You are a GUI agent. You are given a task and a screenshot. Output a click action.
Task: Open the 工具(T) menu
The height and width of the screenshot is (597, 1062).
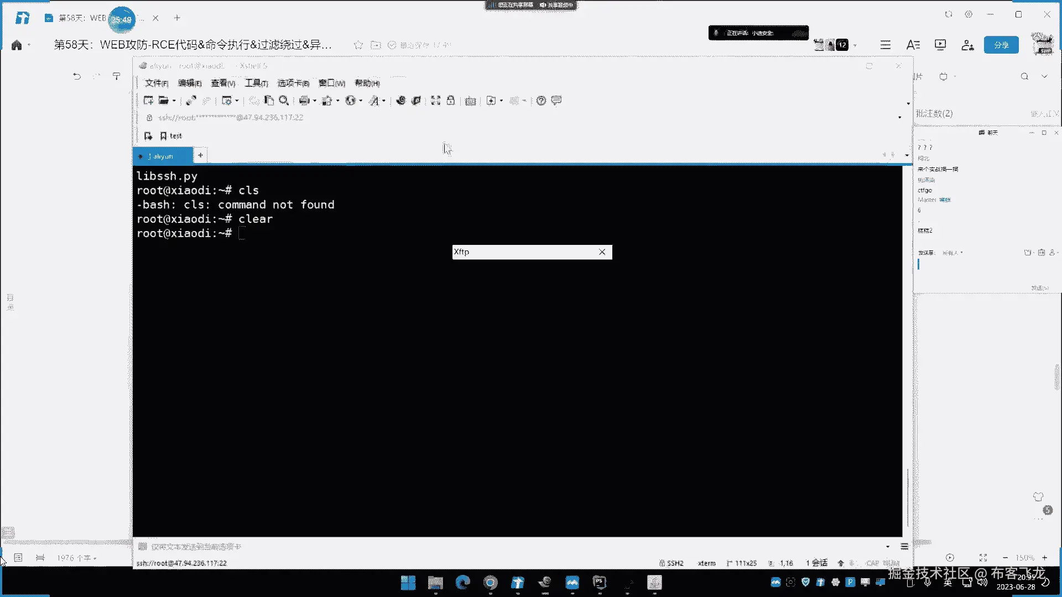coord(256,83)
